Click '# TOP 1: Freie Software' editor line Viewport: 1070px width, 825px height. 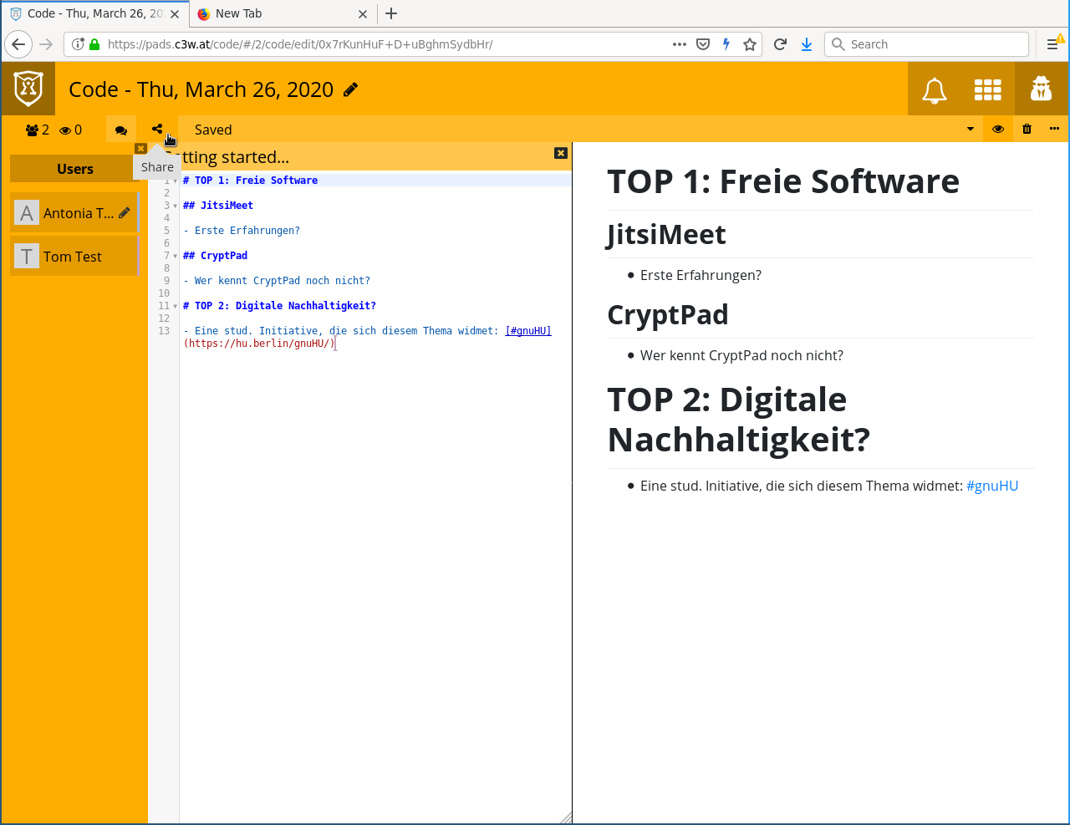(x=250, y=181)
